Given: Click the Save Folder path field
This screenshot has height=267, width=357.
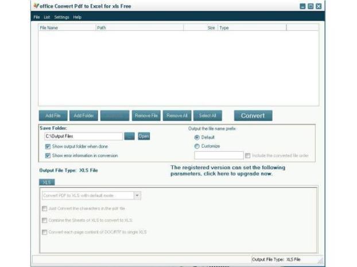Looking at the screenshot, I should tap(84, 136).
